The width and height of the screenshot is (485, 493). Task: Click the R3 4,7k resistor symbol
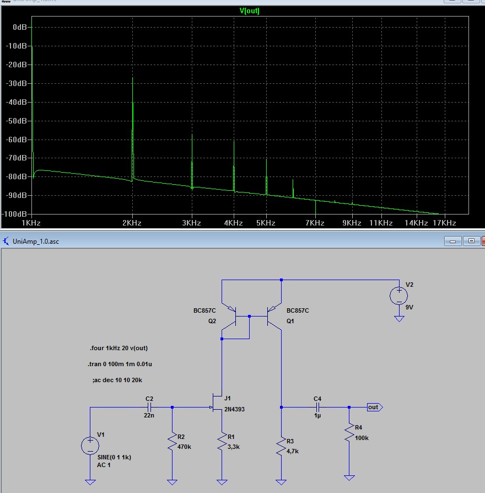click(x=281, y=446)
